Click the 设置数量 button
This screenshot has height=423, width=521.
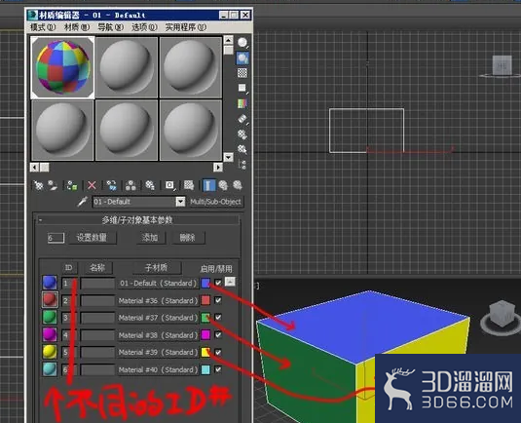[93, 238]
